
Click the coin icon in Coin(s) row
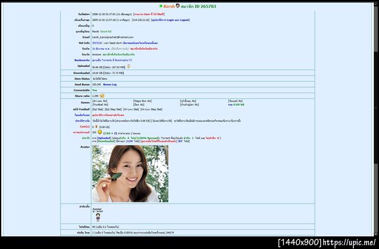point(96,127)
